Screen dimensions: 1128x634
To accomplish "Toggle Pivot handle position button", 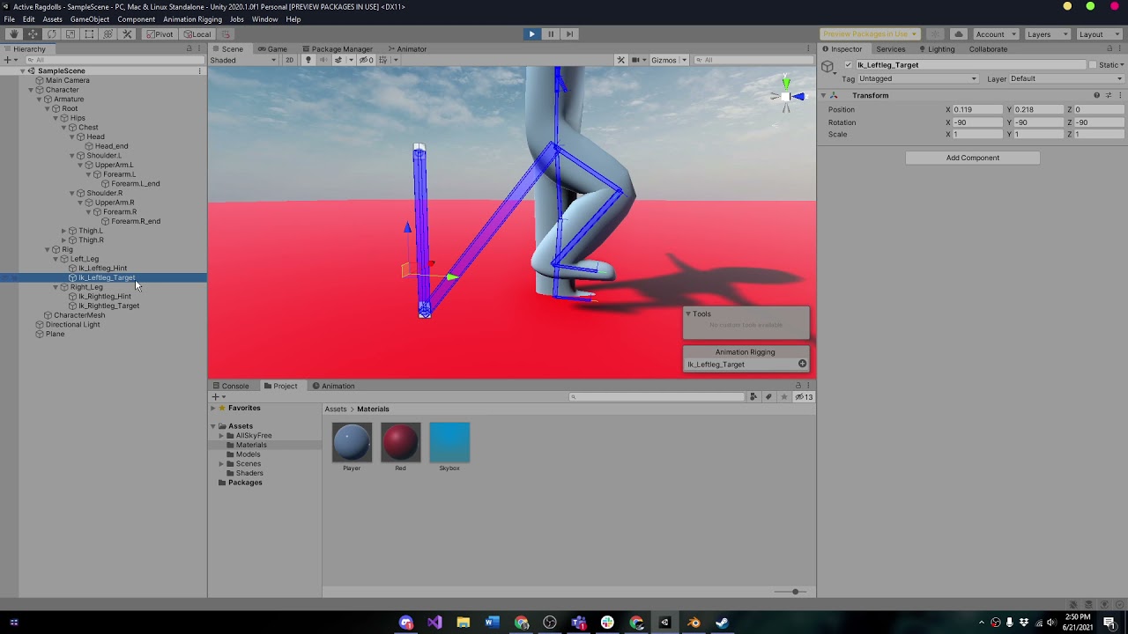I will click(160, 34).
